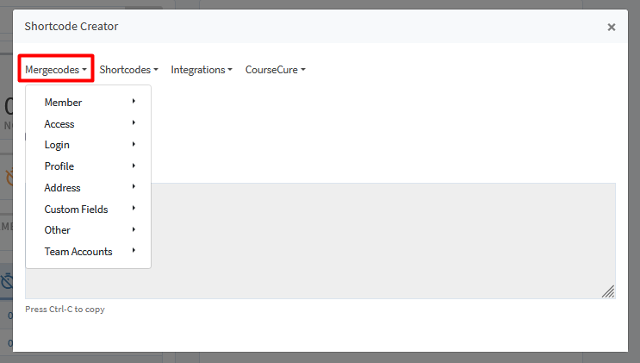Viewport: 640px width, 363px height.
Task: Expand the Integrations dropdown
Action: coord(202,70)
